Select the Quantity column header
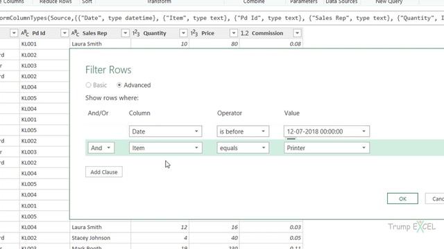Image resolution: width=444 pixels, height=249 pixels. coord(160,33)
